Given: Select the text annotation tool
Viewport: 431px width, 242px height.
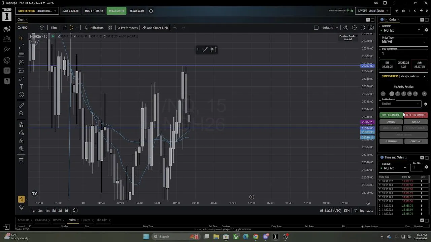Looking at the screenshot, I should coord(21,87).
